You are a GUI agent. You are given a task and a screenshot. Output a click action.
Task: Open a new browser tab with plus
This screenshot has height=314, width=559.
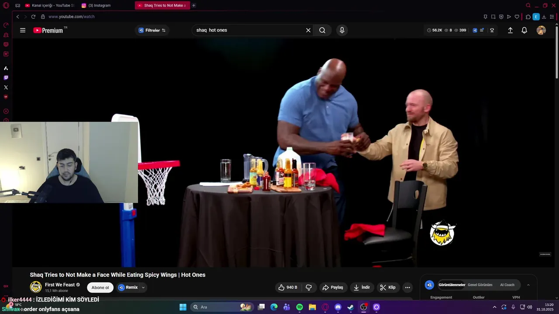(194, 5)
